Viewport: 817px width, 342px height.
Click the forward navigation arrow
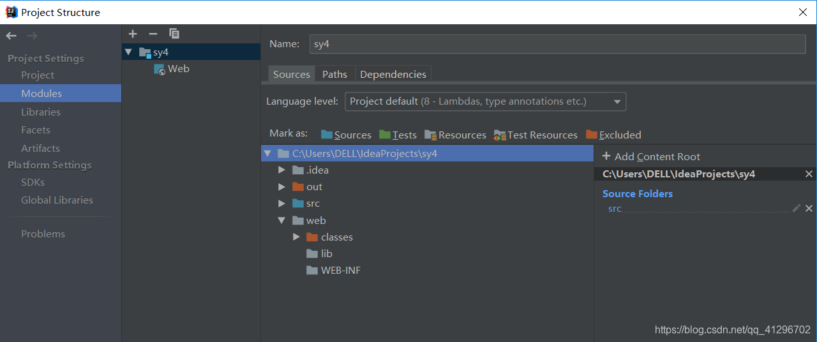33,36
